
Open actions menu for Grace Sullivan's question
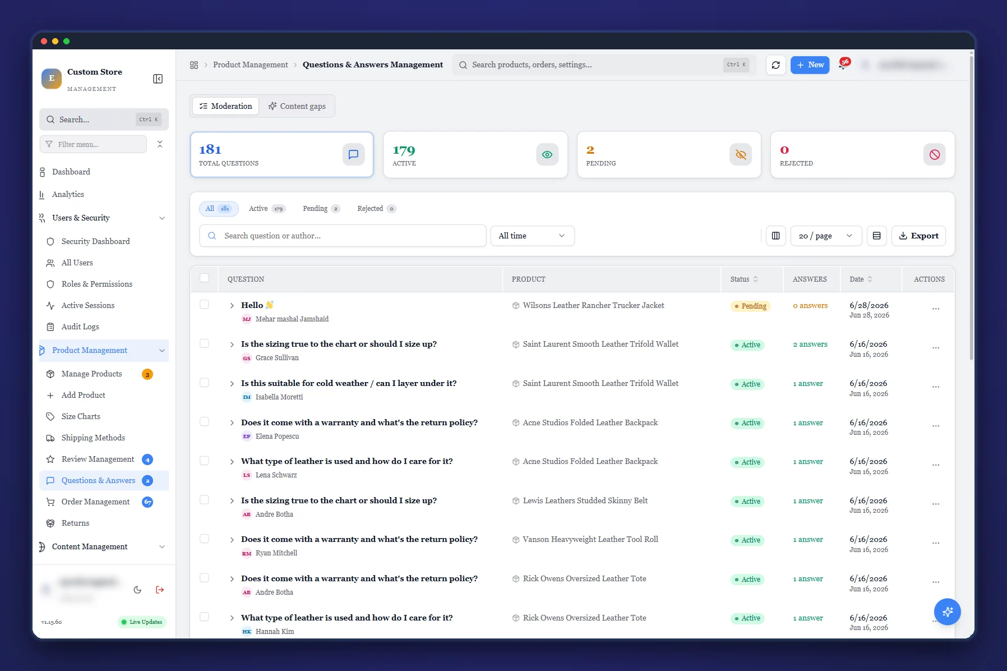pyautogui.click(x=936, y=348)
